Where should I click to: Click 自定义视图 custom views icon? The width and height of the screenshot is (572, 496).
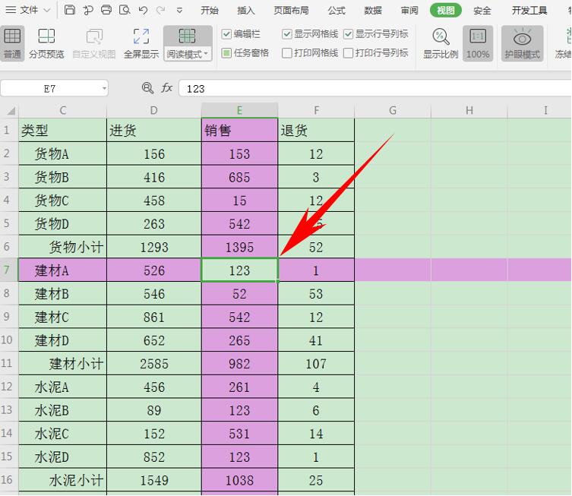click(x=94, y=43)
